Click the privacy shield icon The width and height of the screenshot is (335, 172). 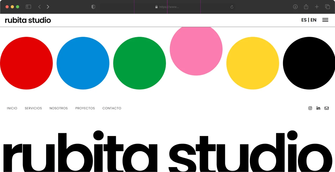93,7
